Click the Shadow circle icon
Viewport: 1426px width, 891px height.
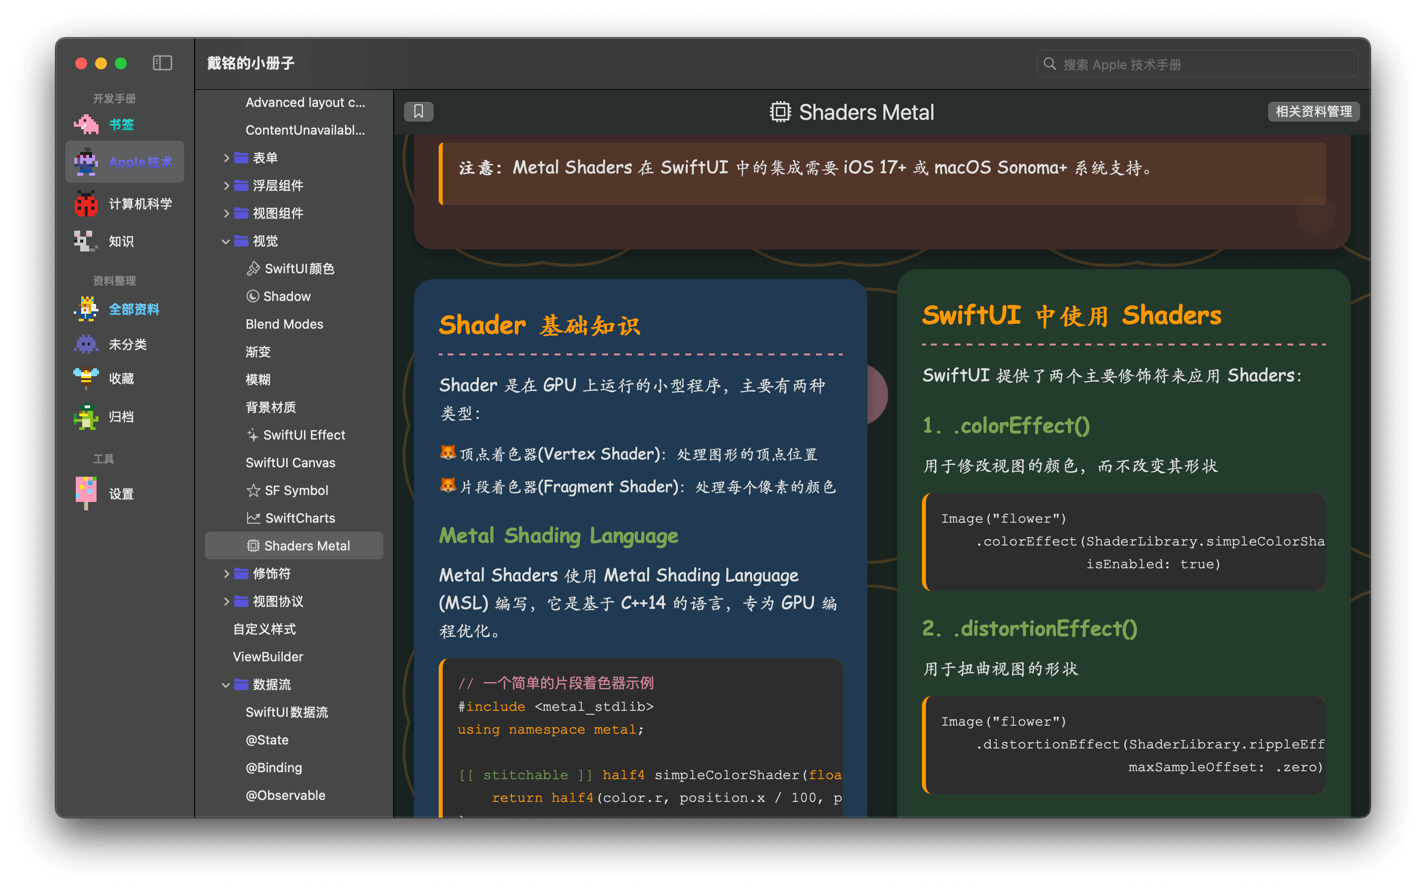pos(253,297)
